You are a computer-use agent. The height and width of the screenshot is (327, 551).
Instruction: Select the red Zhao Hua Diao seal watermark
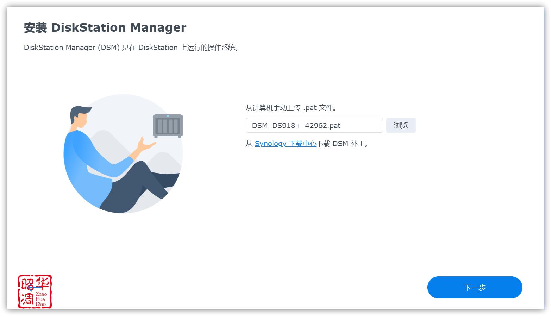pos(35,291)
